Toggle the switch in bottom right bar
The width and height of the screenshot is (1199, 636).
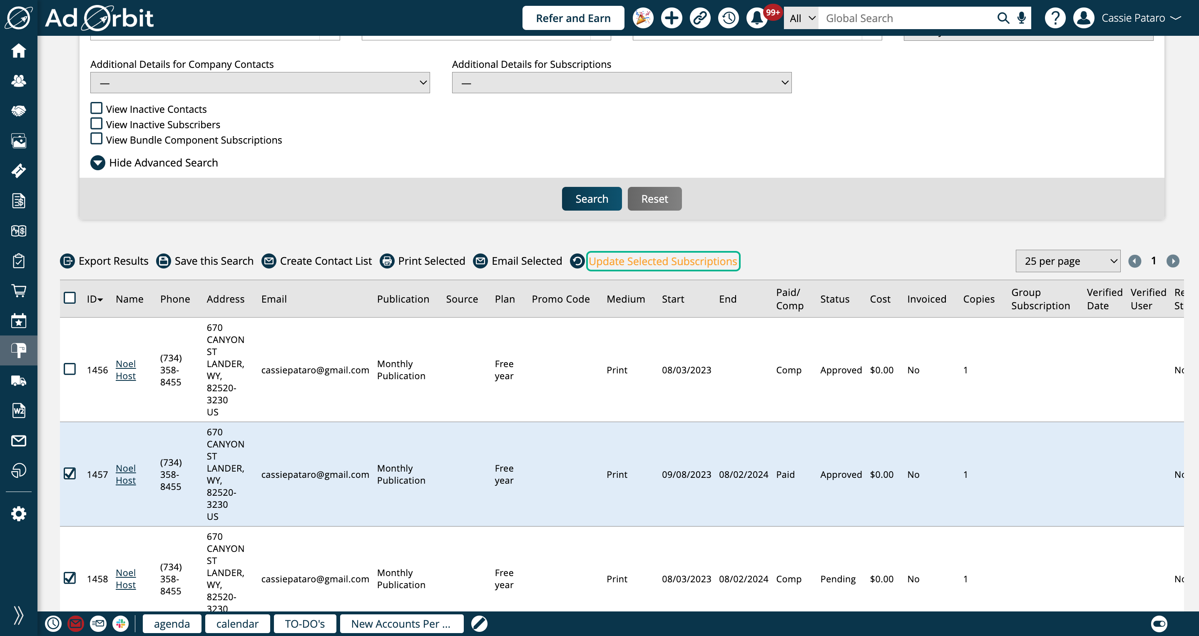pyautogui.click(x=1159, y=624)
